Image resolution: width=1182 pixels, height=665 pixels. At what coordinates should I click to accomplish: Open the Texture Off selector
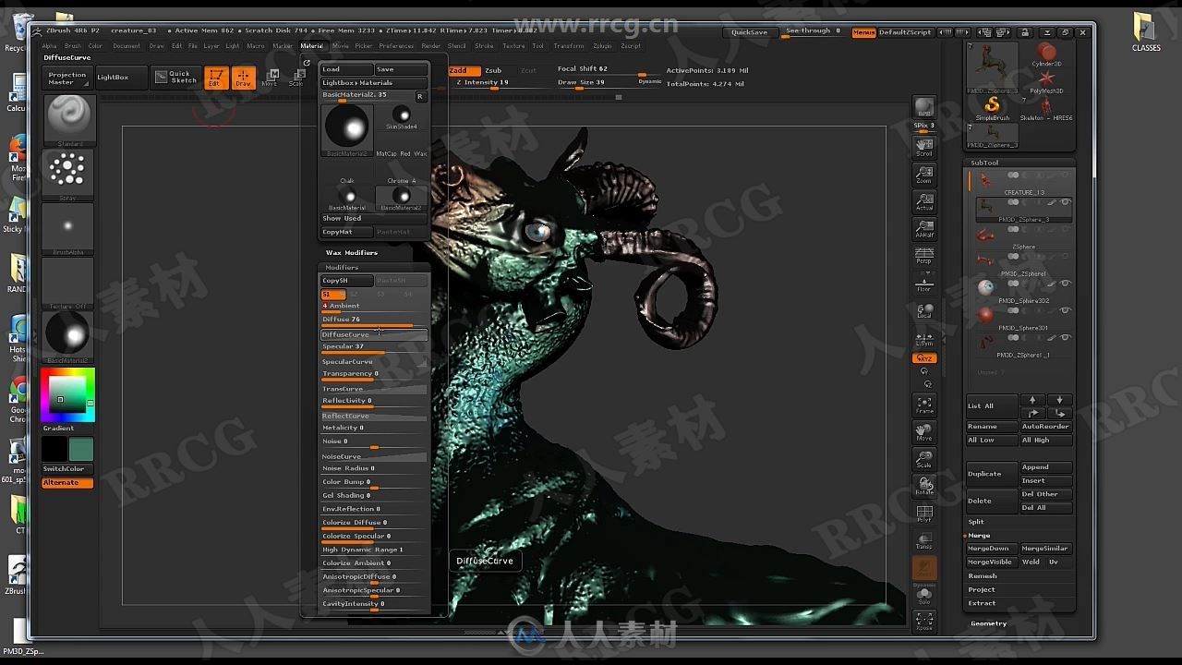[x=67, y=282]
